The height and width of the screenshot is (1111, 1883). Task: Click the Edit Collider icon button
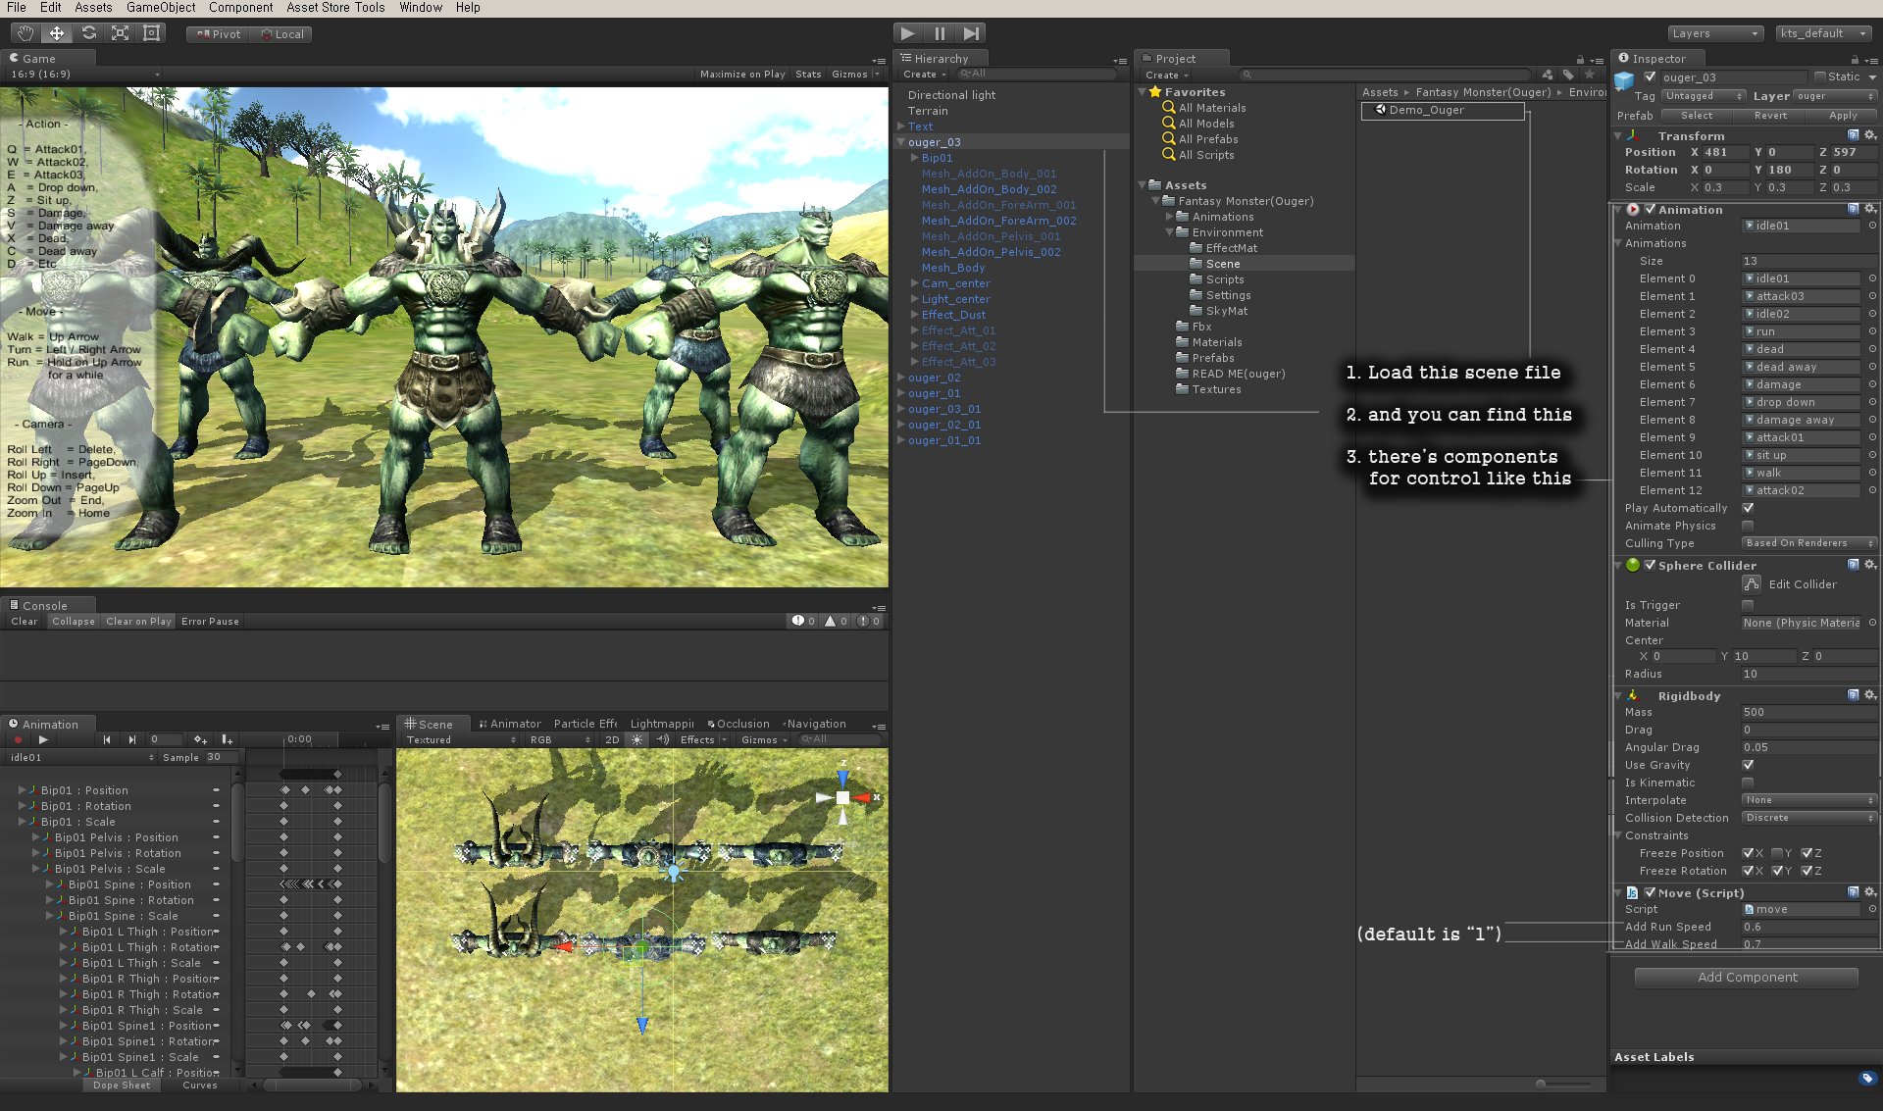tap(1752, 584)
